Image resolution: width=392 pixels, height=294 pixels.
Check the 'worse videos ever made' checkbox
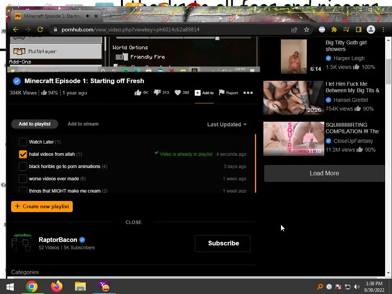coord(23,179)
